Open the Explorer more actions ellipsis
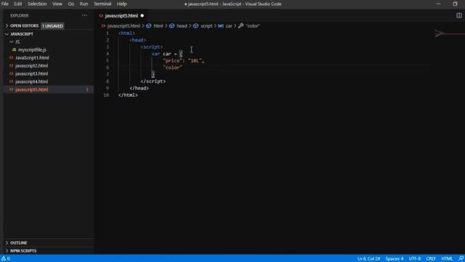 point(84,15)
